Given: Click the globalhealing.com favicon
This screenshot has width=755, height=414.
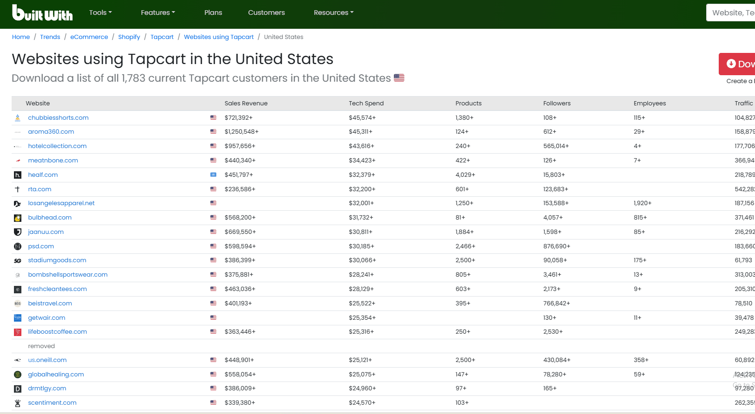Looking at the screenshot, I should click(18, 375).
